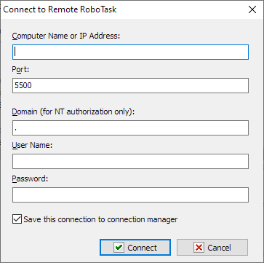This screenshot has height=263, width=264.
Task: Click the User Name text box
Action: pos(130,161)
